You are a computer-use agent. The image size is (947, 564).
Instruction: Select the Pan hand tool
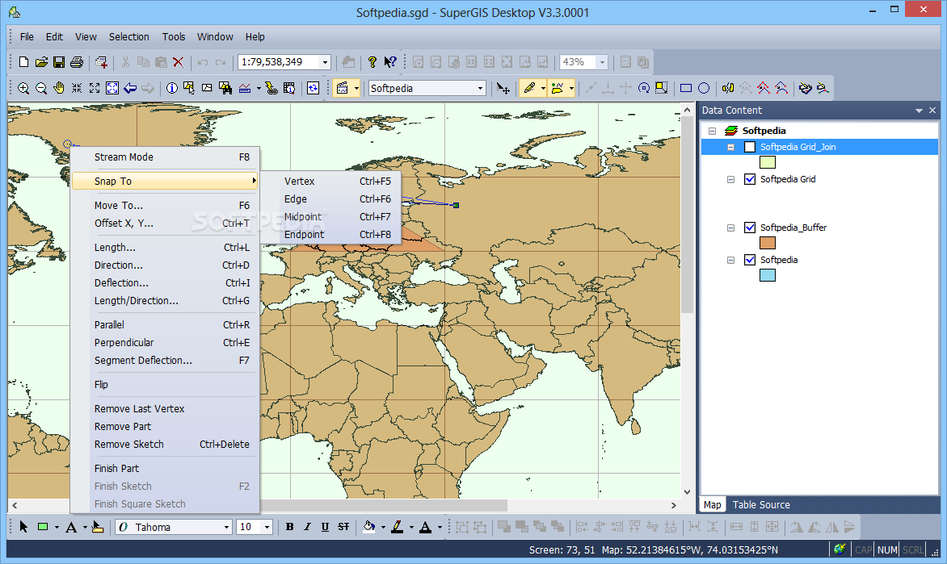pos(59,88)
